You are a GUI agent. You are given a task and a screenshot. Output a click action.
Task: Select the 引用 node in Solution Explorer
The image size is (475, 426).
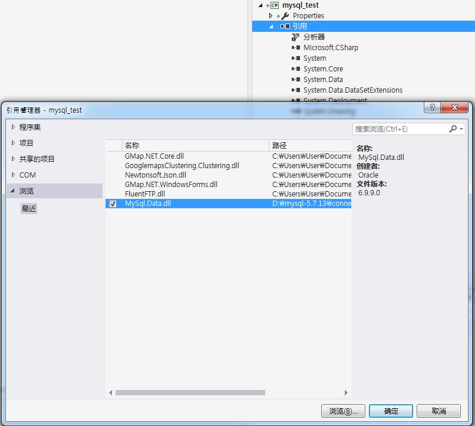pyautogui.click(x=300, y=27)
